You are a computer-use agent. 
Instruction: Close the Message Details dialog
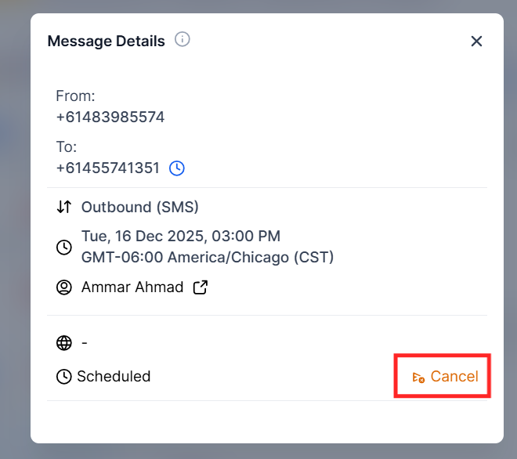[x=476, y=41]
